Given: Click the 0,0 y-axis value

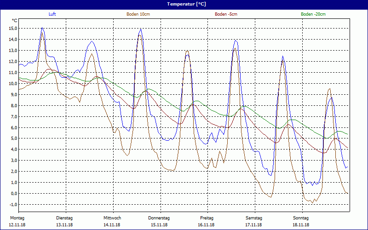Looking at the screenshot, I should [x=14, y=194].
